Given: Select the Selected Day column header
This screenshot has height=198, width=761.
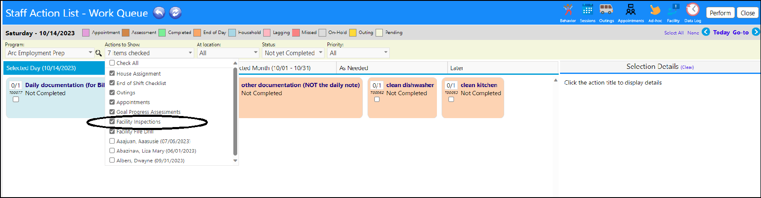Looking at the screenshot, I should pyautogui.click(x=54, y=68).
